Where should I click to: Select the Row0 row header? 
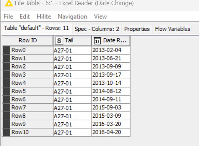[x=28, y=50]
